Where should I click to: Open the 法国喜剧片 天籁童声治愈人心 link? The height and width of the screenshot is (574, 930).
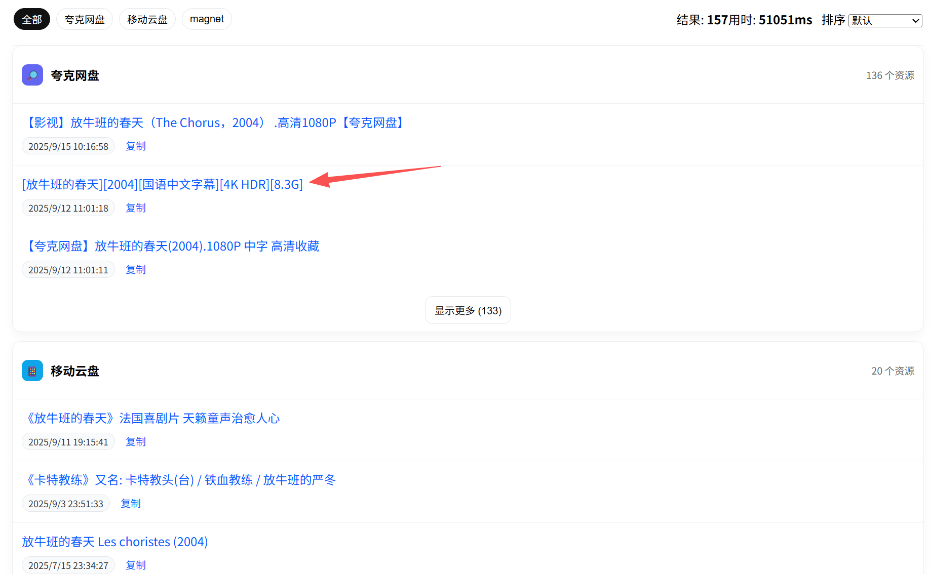point(151,418)
